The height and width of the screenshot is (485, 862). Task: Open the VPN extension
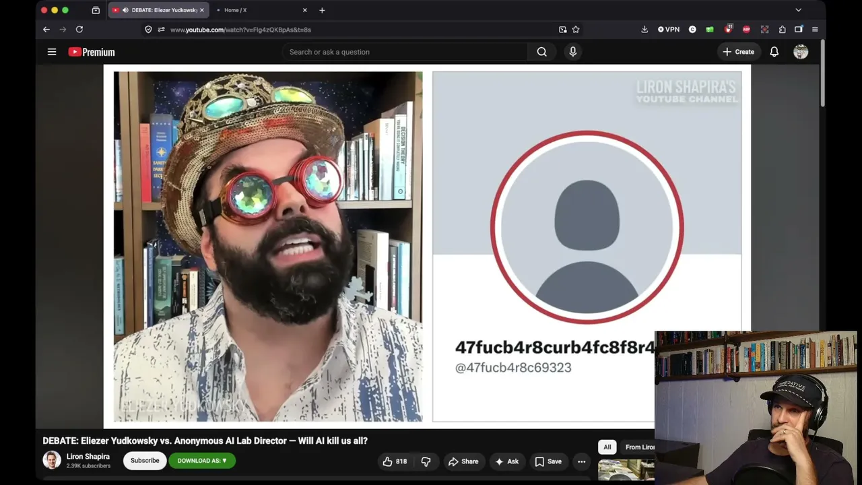(x=669, y=30)
